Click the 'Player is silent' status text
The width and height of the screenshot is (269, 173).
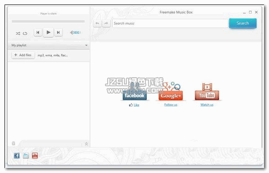coord(48,14)
